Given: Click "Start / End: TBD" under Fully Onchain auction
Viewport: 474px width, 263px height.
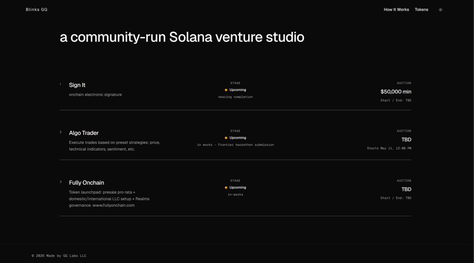Looking at the screenshot, I should [x=396, y=198].
